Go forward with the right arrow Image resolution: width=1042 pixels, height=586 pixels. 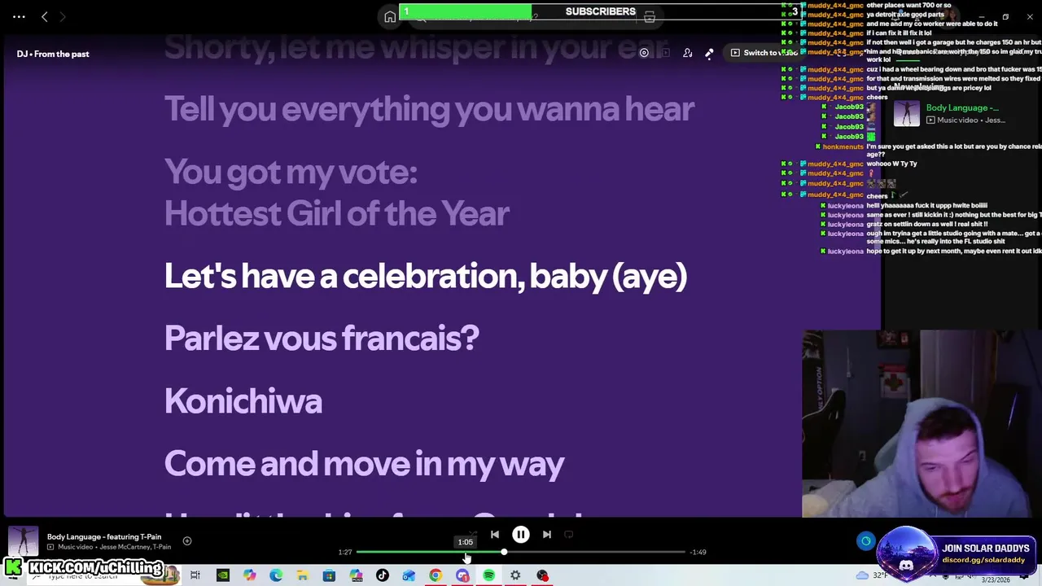point(63,16)
